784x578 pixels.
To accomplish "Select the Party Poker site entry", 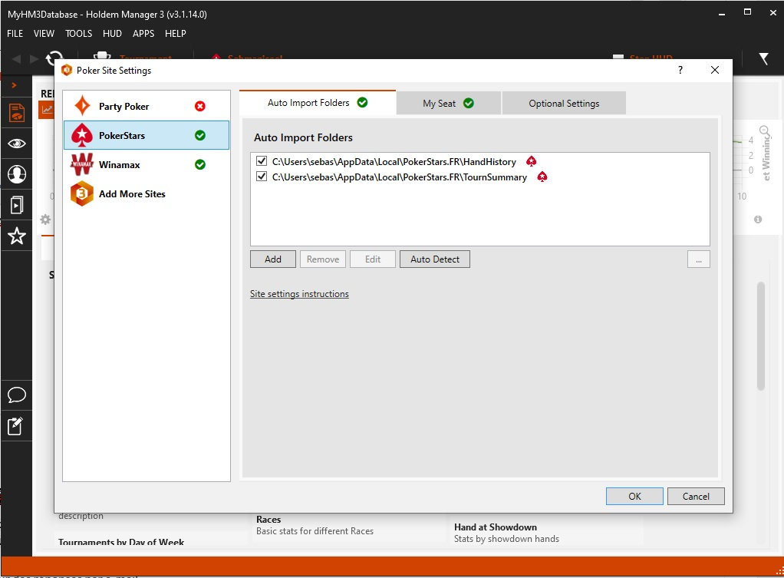I will (146, 106).
